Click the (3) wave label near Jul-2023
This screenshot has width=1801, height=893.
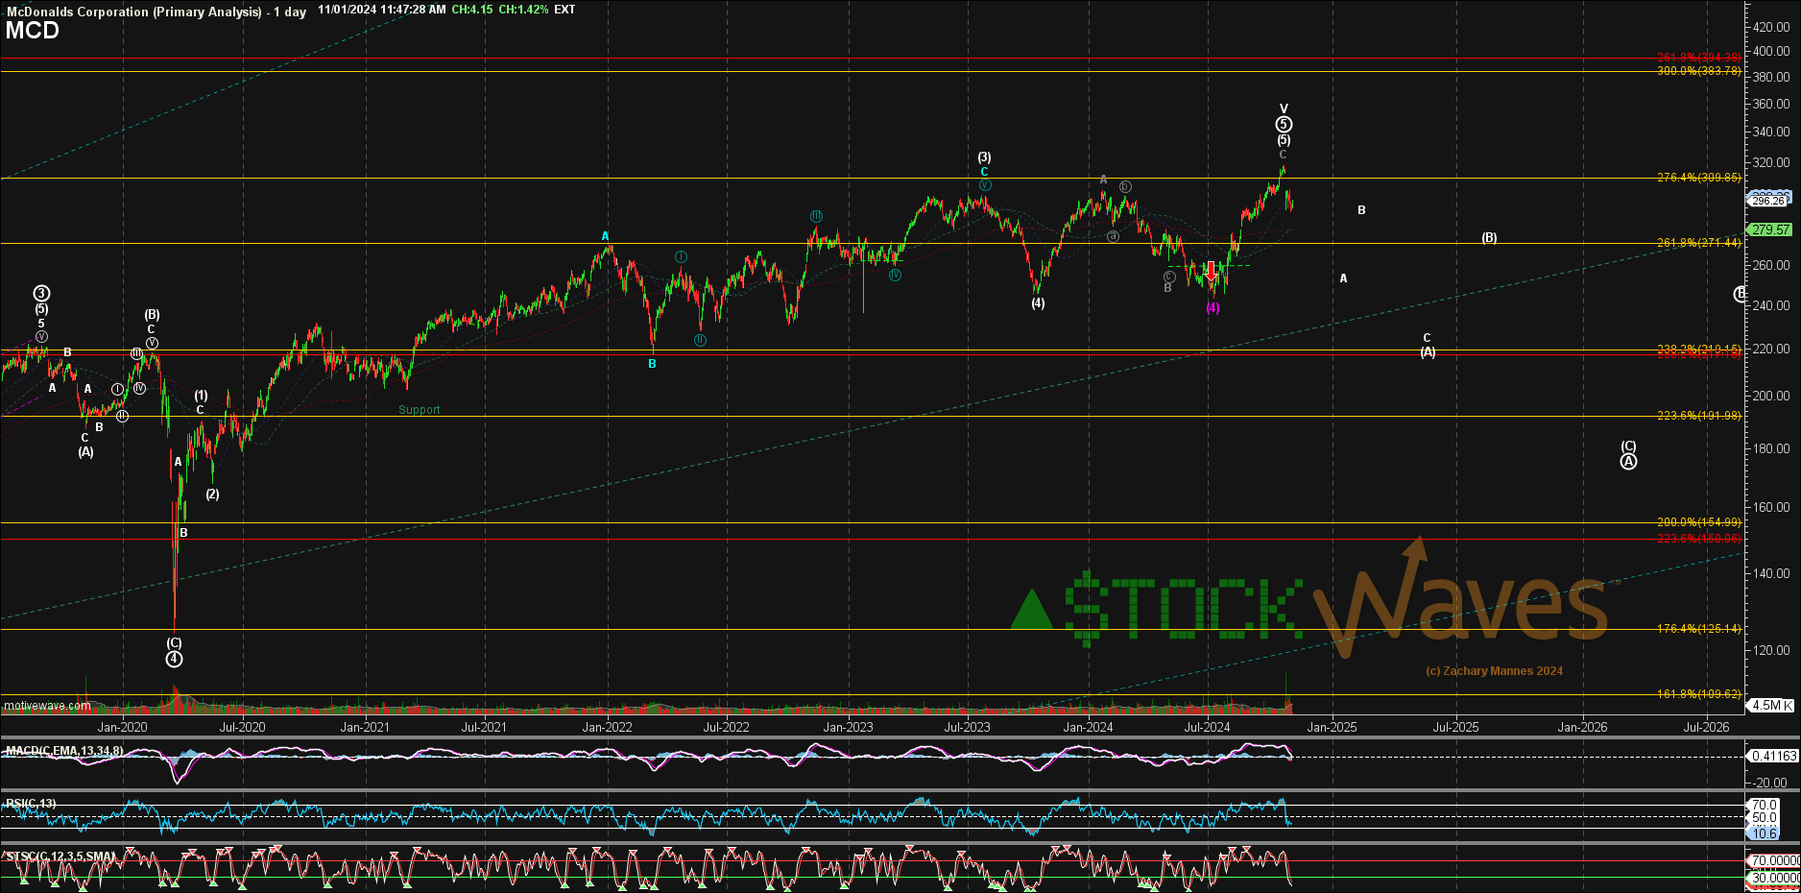tap(984, 157)
